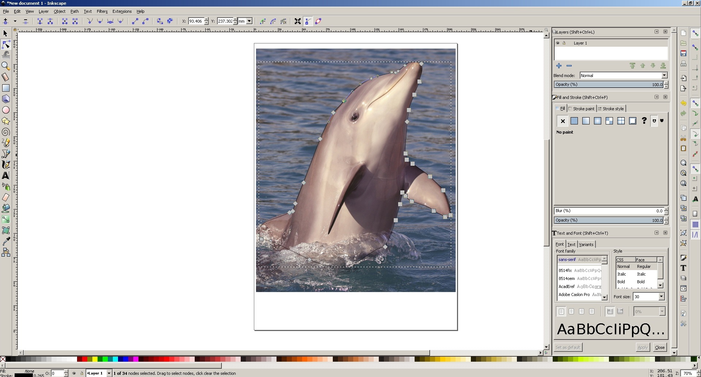This screenshot has height=377, width=701.
Task: Activate the Selector arrow tool
Action: (x=5, y=34)
